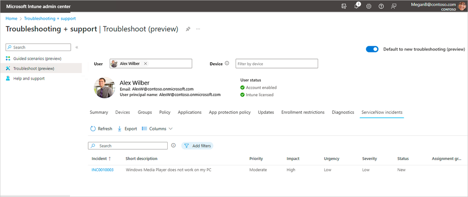Click the User selection field
The image size is (468, 197).
151,64
